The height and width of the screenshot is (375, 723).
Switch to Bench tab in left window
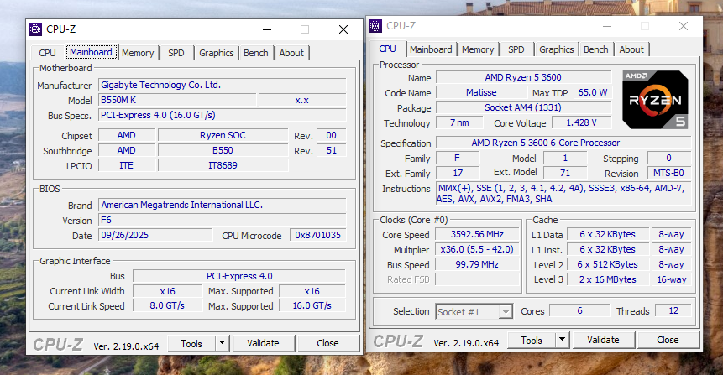256,53
